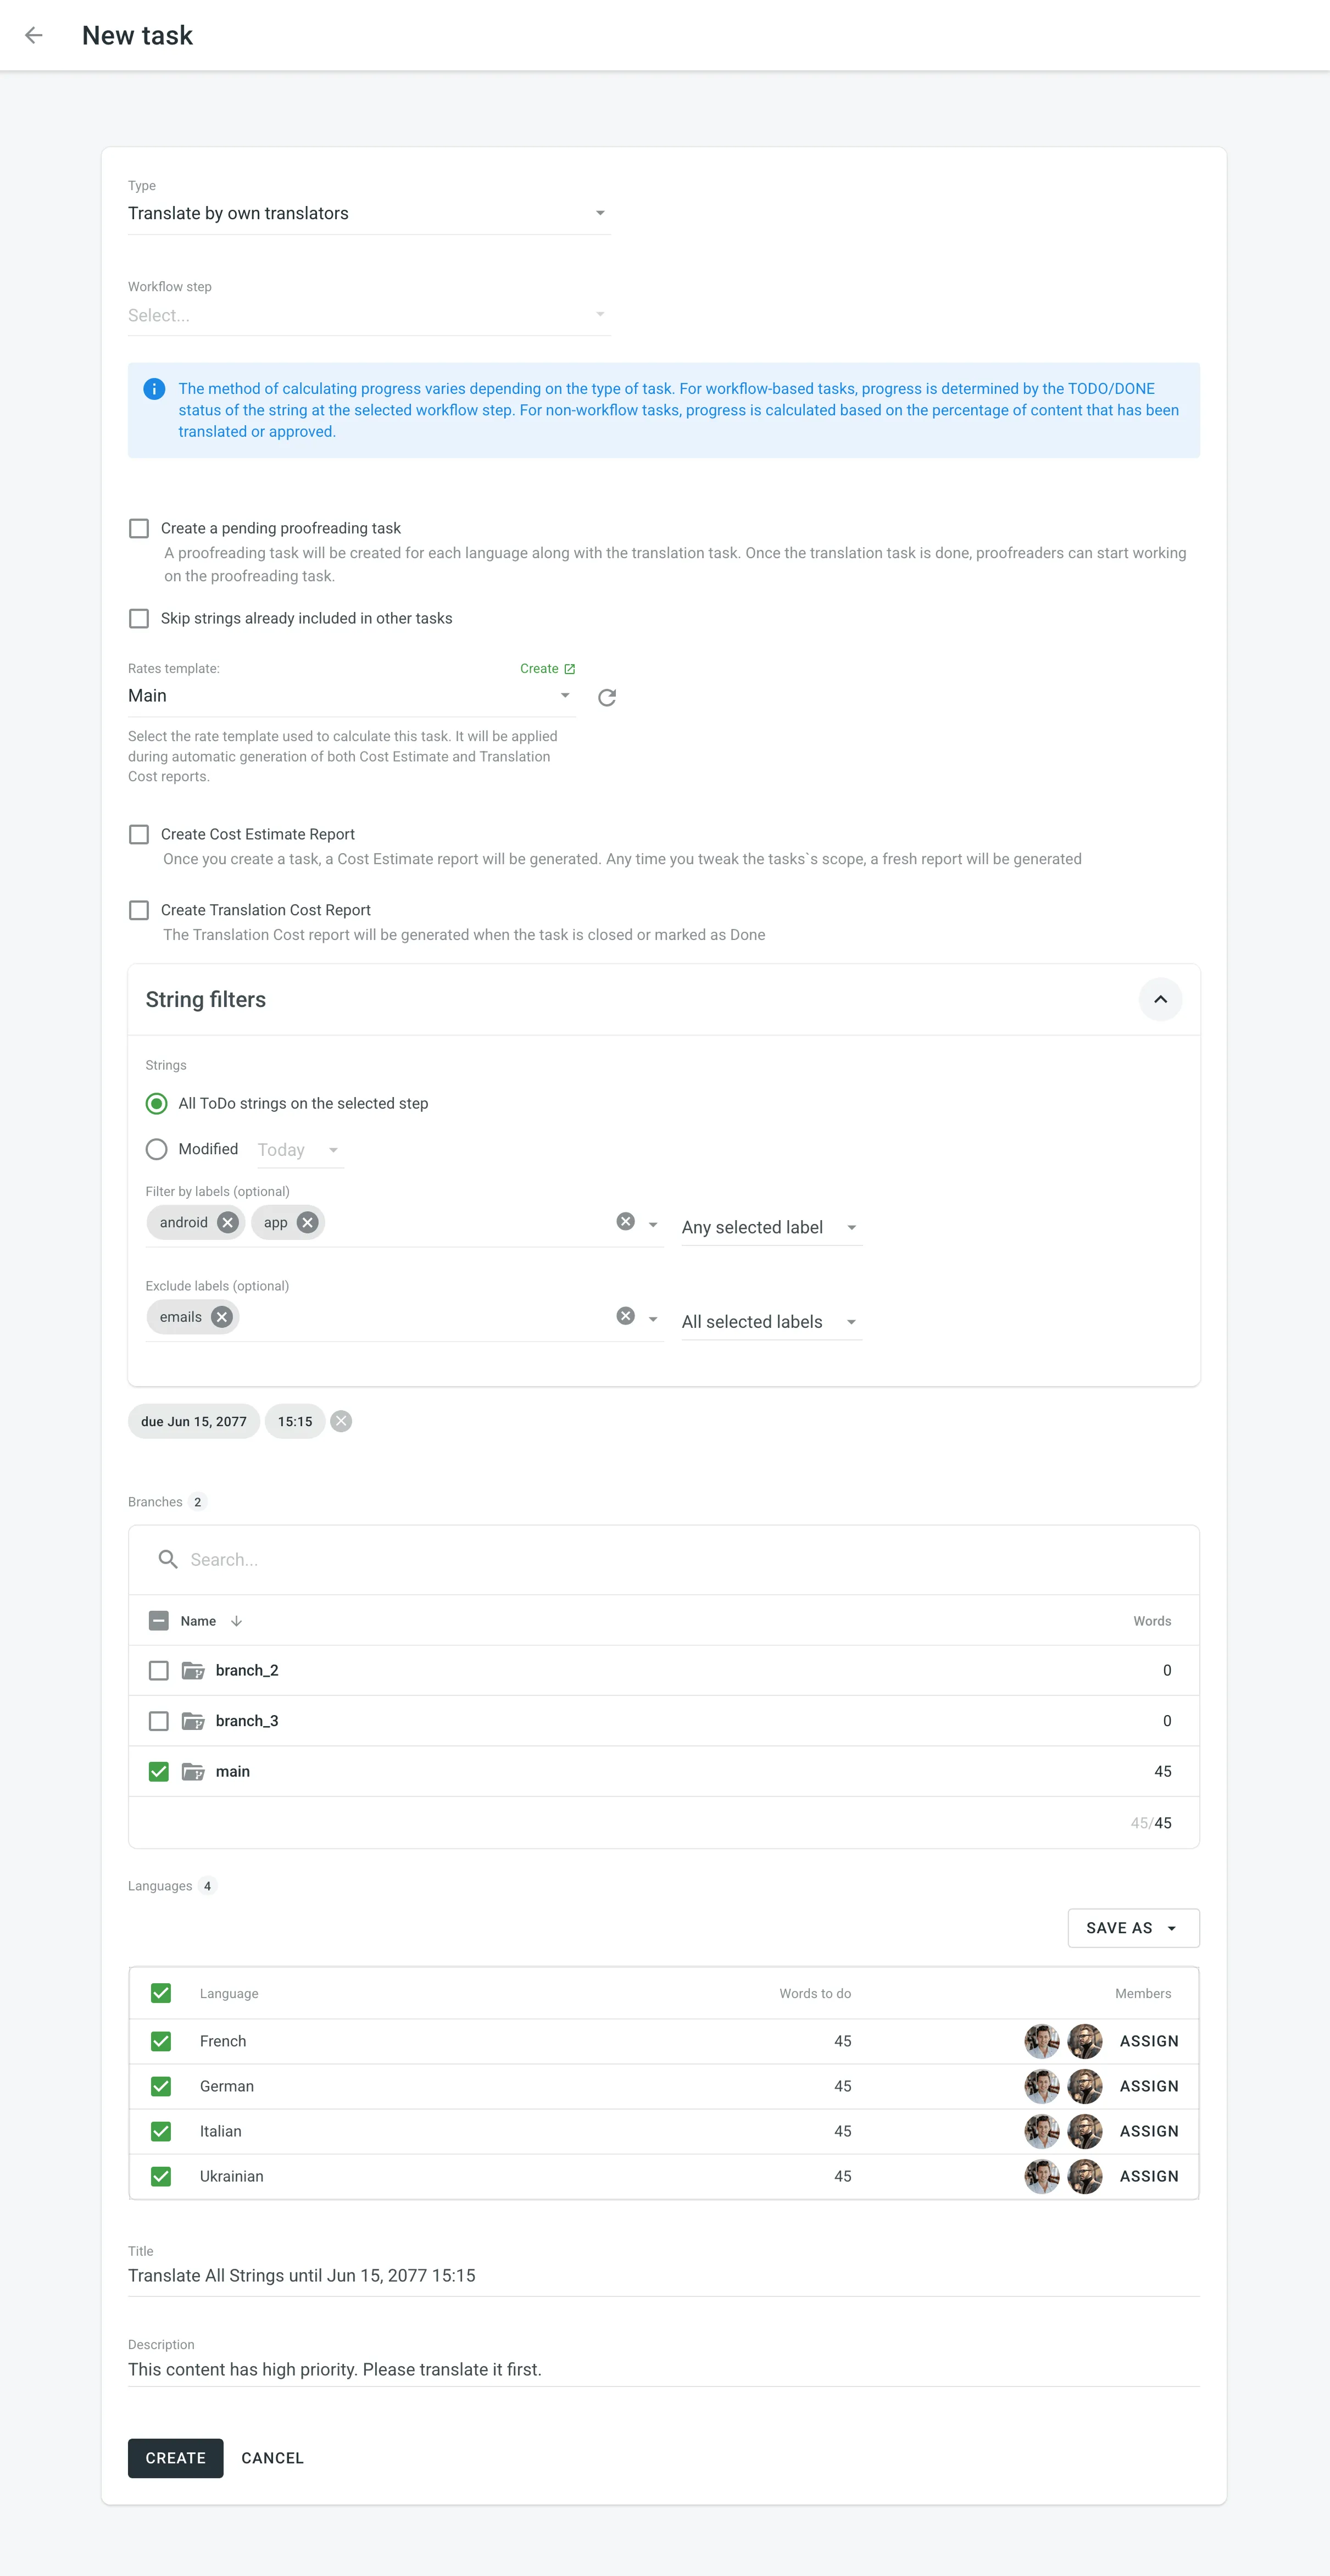Remove the app label chip
This screenshot has width=1330, height=2576.
(x=307, y=1222)
